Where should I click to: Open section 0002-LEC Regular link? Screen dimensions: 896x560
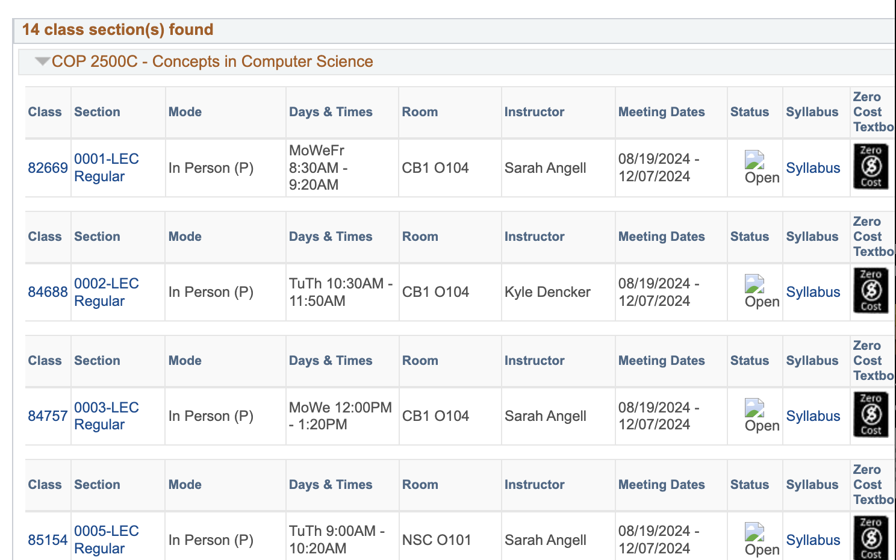pyautogui.click(x=106, y=292)
